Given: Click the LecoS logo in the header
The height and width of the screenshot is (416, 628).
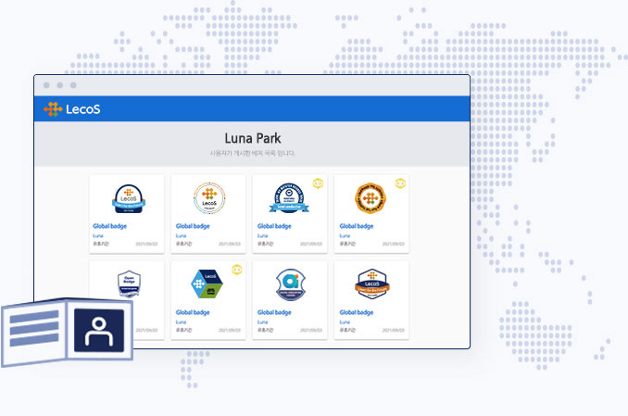Looking at the screenshot, I should tap(72, 109).
